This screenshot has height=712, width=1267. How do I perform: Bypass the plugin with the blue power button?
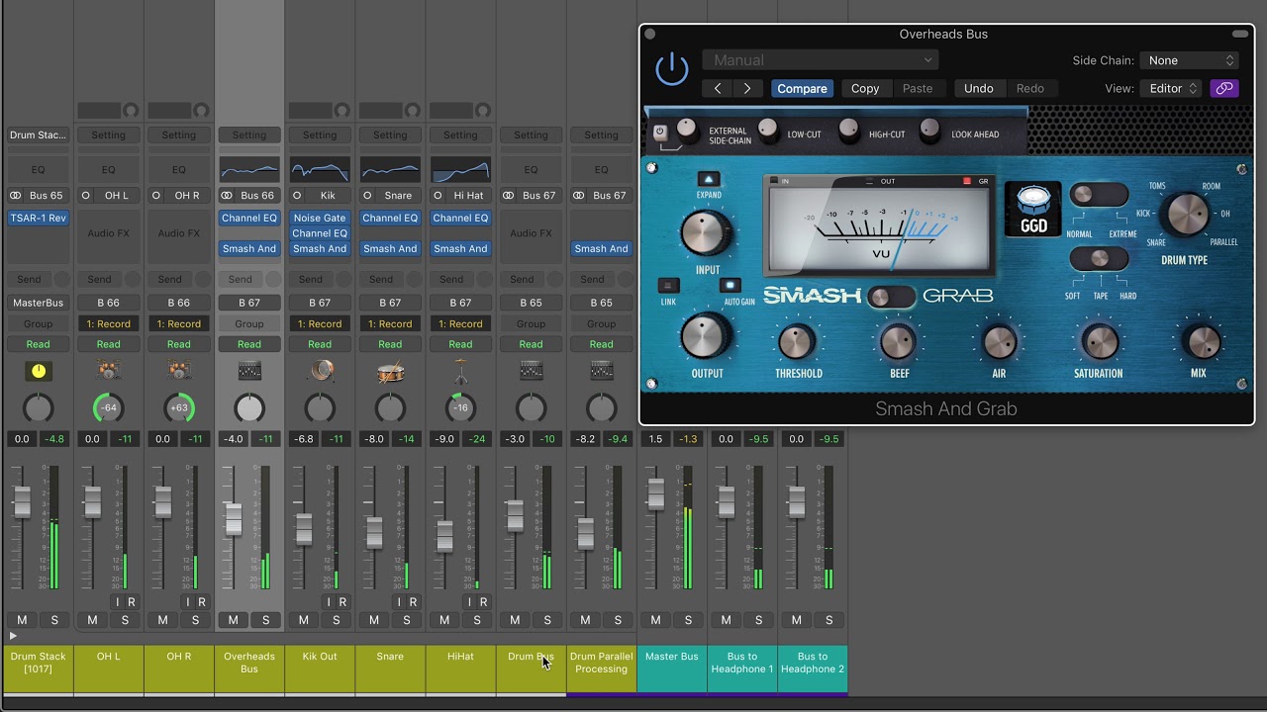671,68
